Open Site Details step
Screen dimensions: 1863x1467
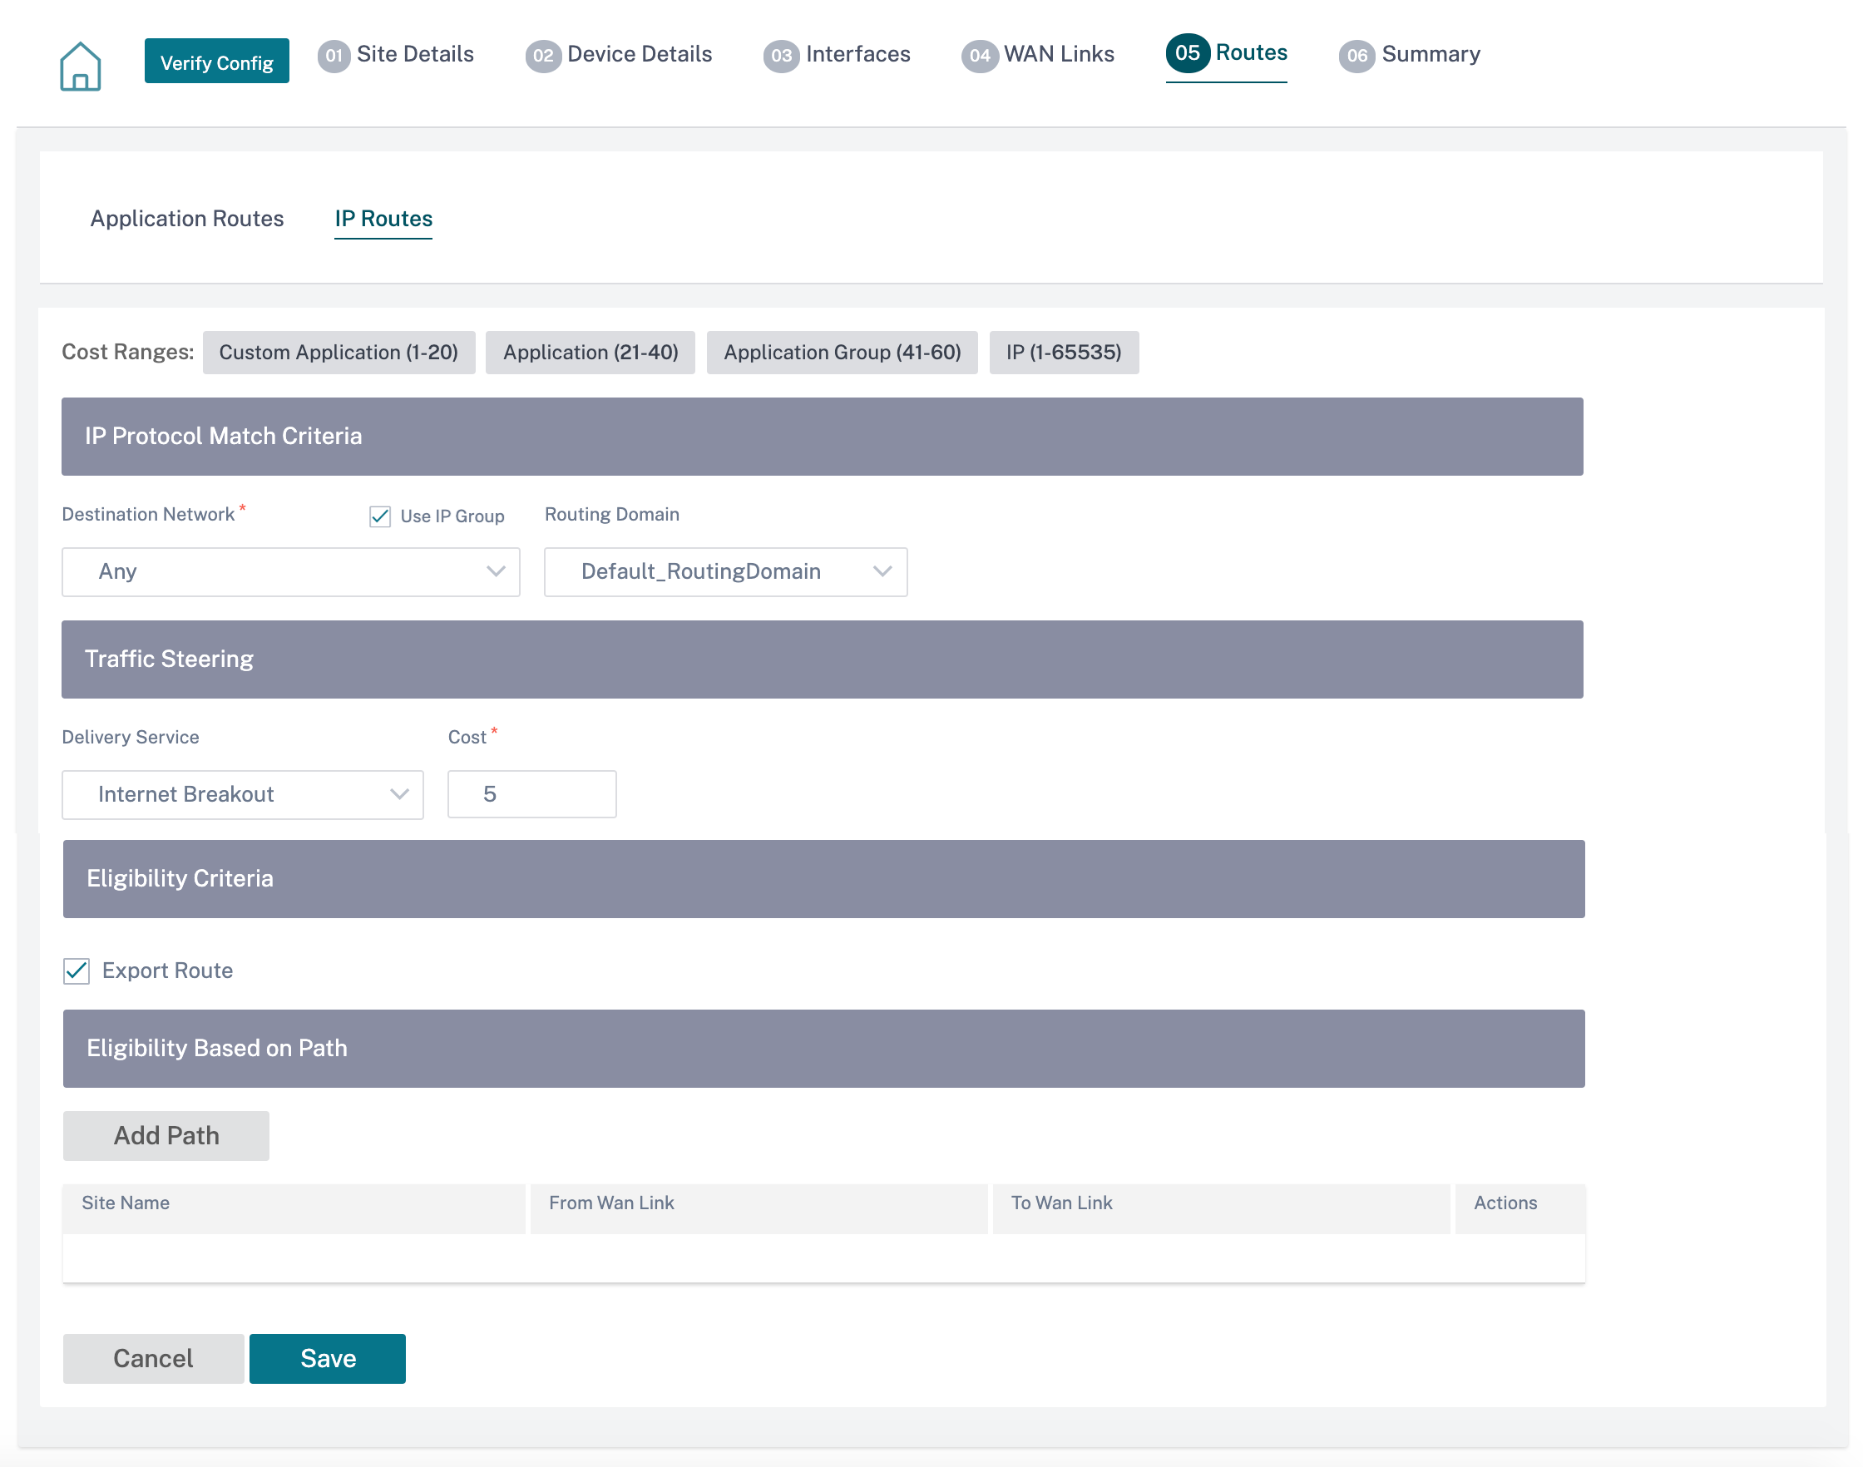pos(415,54)
